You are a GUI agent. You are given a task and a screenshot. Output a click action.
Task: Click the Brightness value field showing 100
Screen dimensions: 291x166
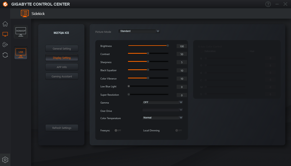point(182,46)
